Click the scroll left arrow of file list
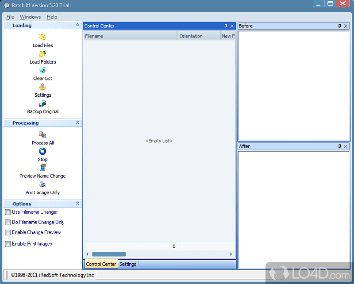The image size is (354, 284). point(87,254)
